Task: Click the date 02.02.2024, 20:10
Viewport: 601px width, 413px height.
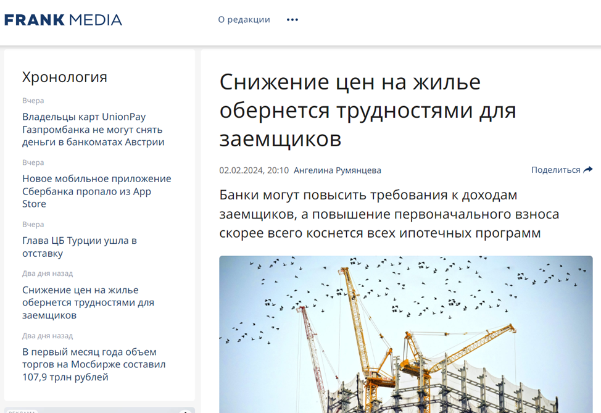Action: [x=254, y=170]
